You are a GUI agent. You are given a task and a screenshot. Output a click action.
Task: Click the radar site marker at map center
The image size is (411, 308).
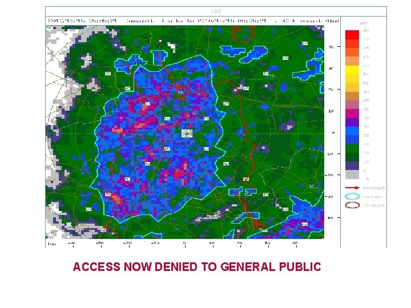(187, 133)
